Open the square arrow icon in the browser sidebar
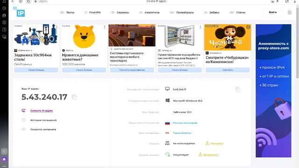Screen dimensions: 299x168 point(4,29)
